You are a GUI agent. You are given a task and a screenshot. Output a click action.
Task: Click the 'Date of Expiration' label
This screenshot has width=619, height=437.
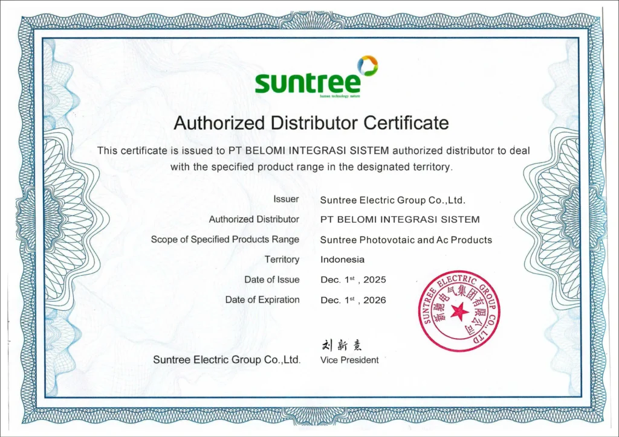click(x=262, y=300)
